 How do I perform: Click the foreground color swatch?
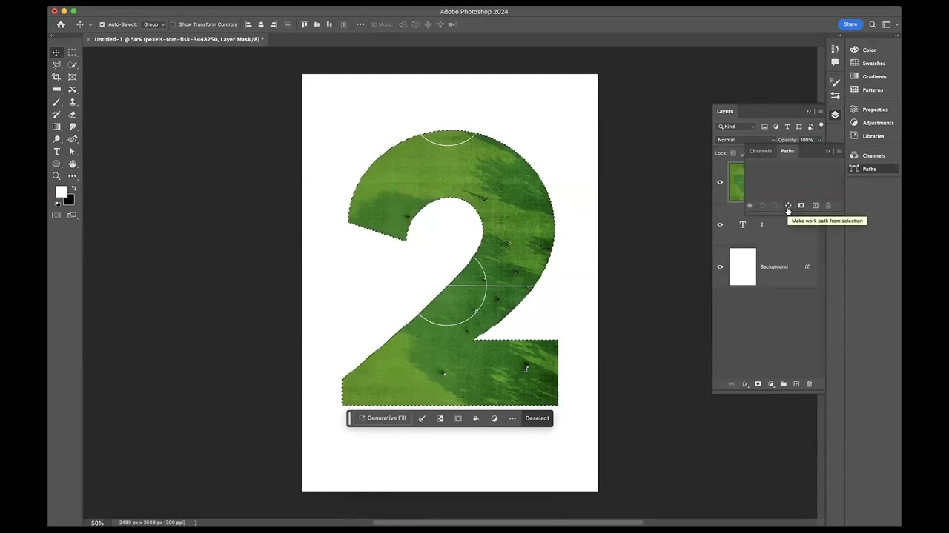point(61,192)
